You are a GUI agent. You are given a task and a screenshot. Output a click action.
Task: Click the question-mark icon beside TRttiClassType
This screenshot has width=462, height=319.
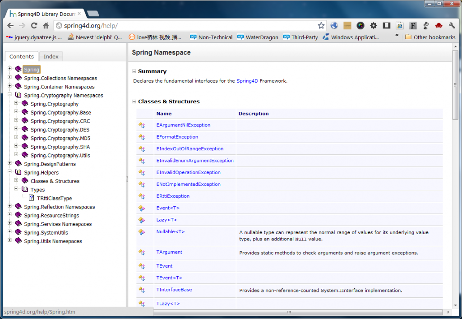pyautogui.click(x=30, y=198)
